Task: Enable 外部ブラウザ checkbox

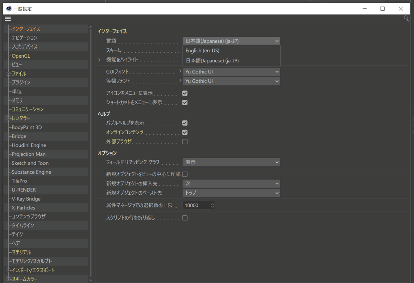Action: (185, 141)
